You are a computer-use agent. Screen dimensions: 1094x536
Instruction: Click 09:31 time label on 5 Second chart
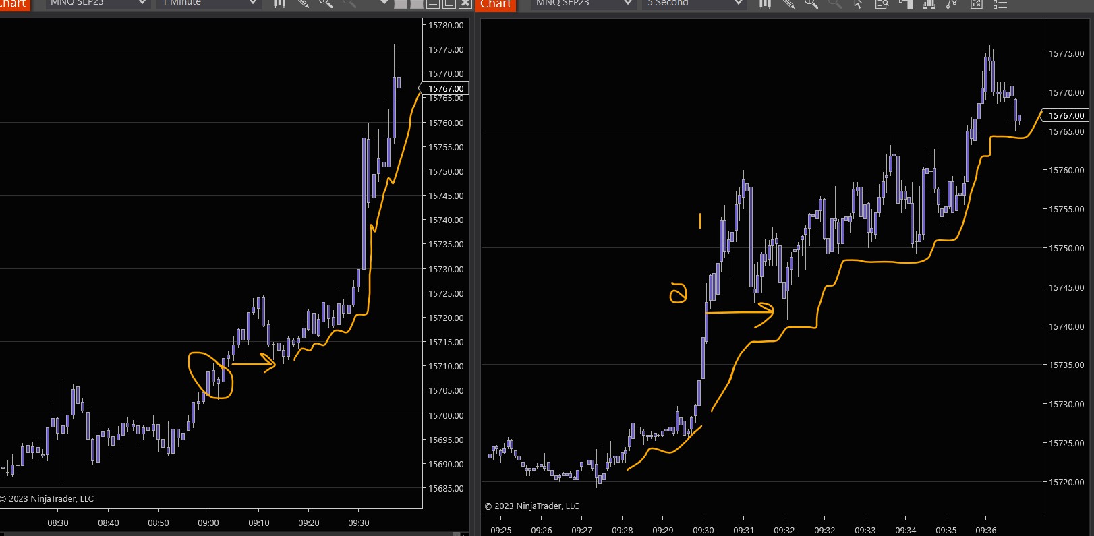(744, 531)
